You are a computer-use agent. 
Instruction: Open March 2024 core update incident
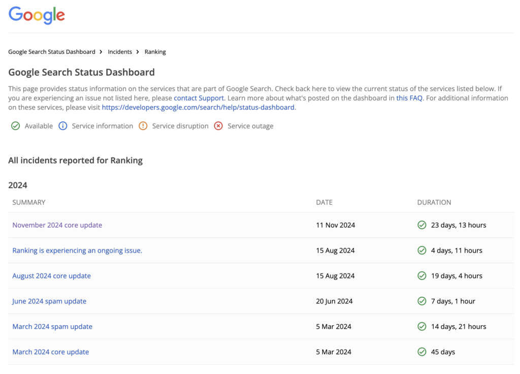pos(51,352)
